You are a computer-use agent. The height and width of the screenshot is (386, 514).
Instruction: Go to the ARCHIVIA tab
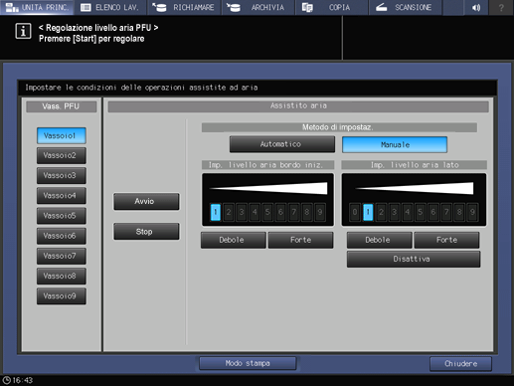click(x=258, y=7)
